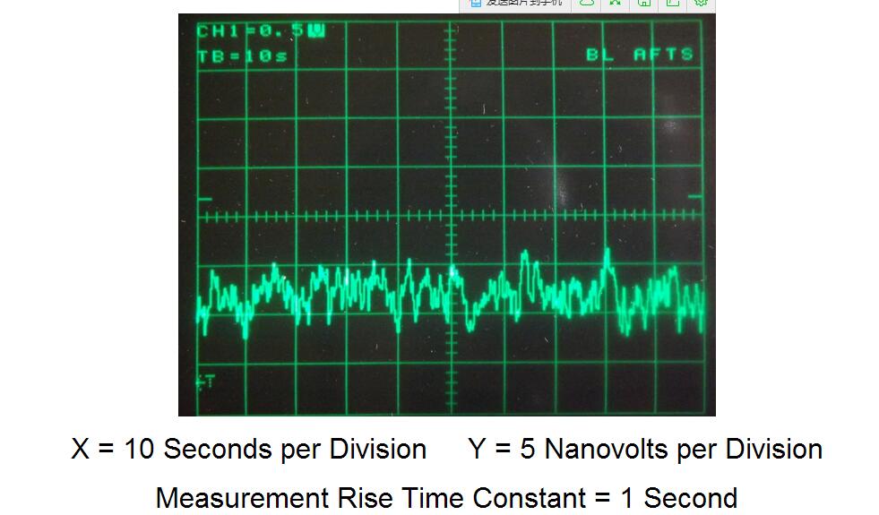Click the "Measurement Rise Time Constant = 1 Second" text
This screenshot has width=879, height=515.
[x=446, y=497]
